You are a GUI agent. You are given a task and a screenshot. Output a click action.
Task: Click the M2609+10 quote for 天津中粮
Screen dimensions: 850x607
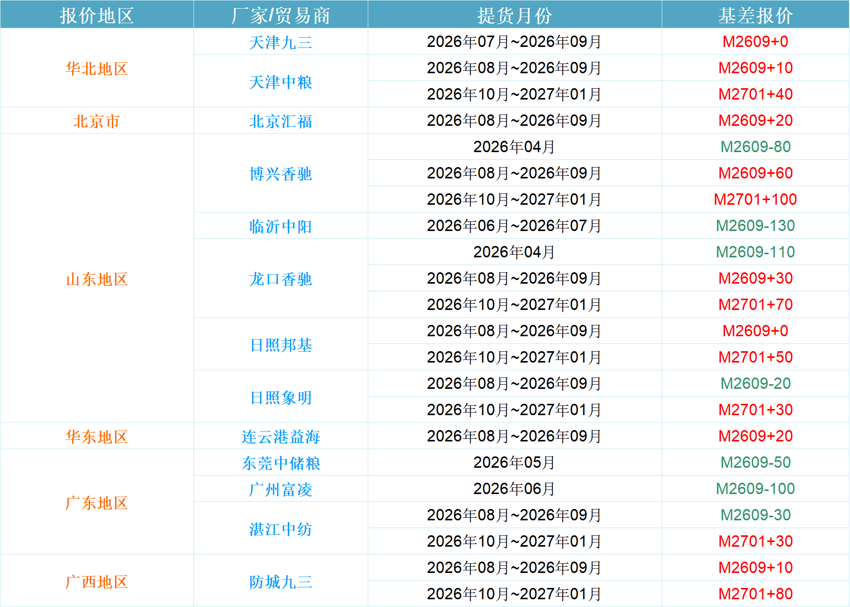pos(755,68)
